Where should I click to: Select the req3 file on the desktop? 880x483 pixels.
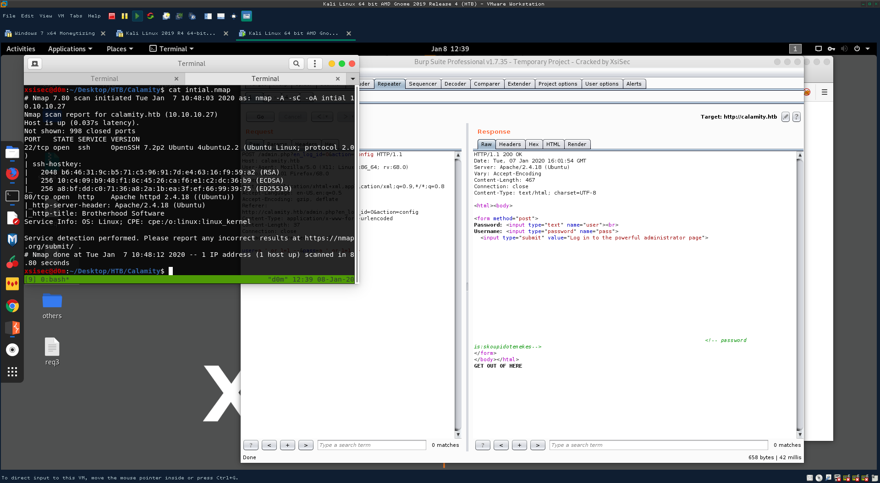click(52, 352)
